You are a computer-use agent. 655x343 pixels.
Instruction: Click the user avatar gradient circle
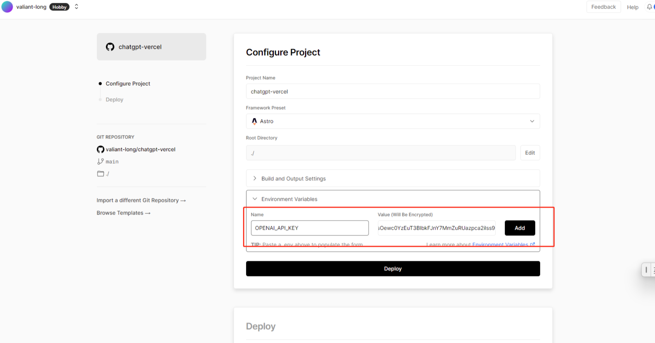[7, 6]
